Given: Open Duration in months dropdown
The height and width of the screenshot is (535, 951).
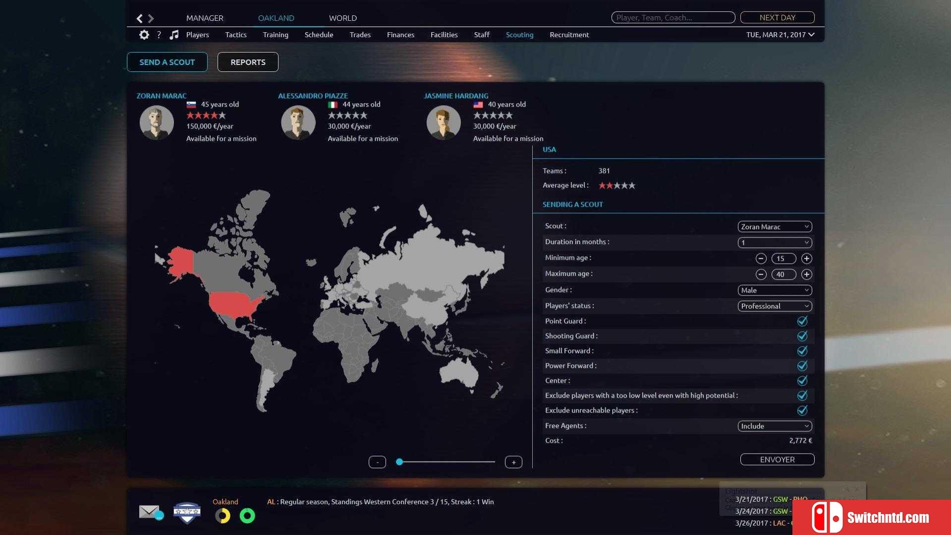Looking at the screenshot, I should pyautogui.click(x=775, y=242).
